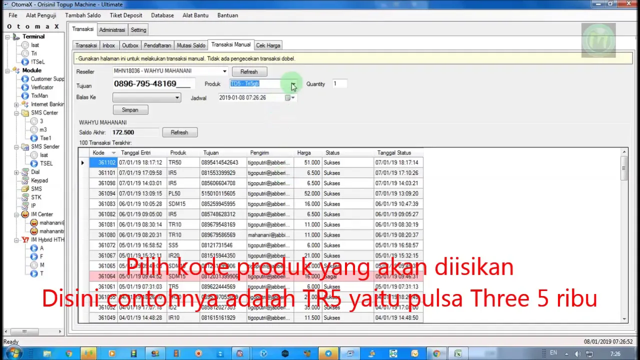This screenshot has height=360, width=640.
Task: Select Isat icon under SMS Sender
Action: [34, 155]
